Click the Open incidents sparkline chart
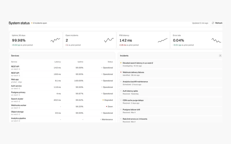 pos(109,40)
